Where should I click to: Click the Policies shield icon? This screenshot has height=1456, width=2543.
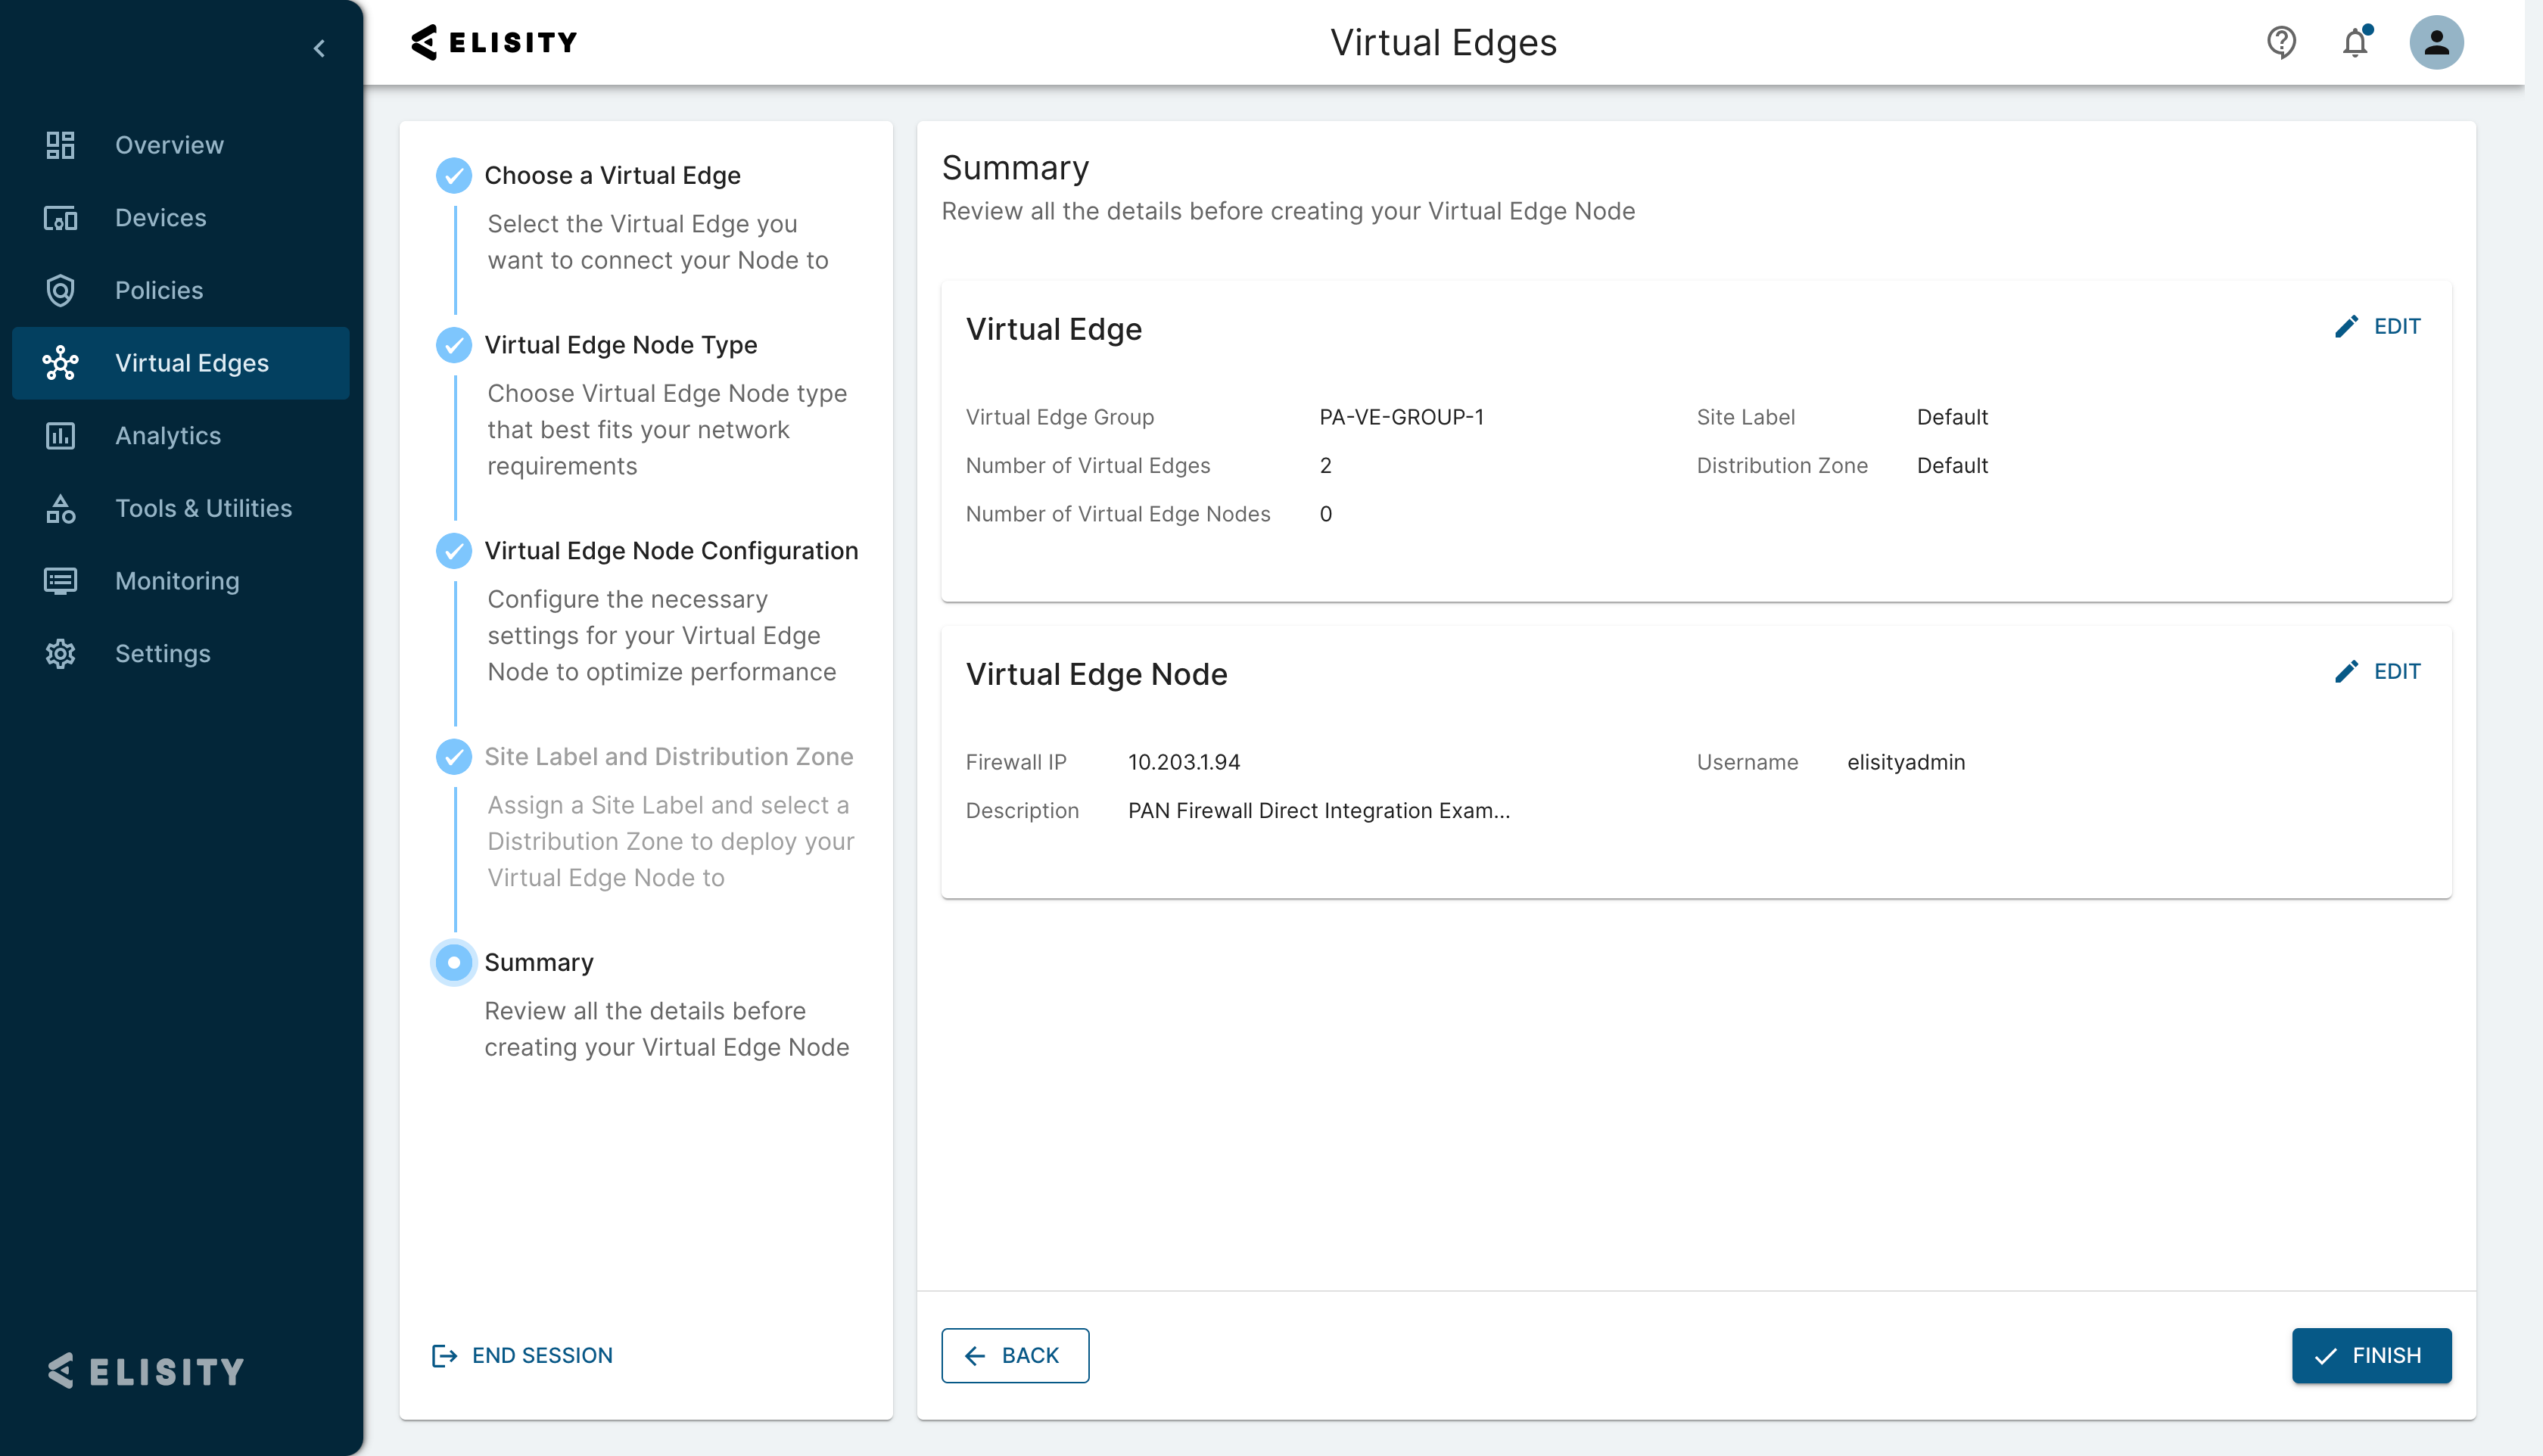pos(60,290)
